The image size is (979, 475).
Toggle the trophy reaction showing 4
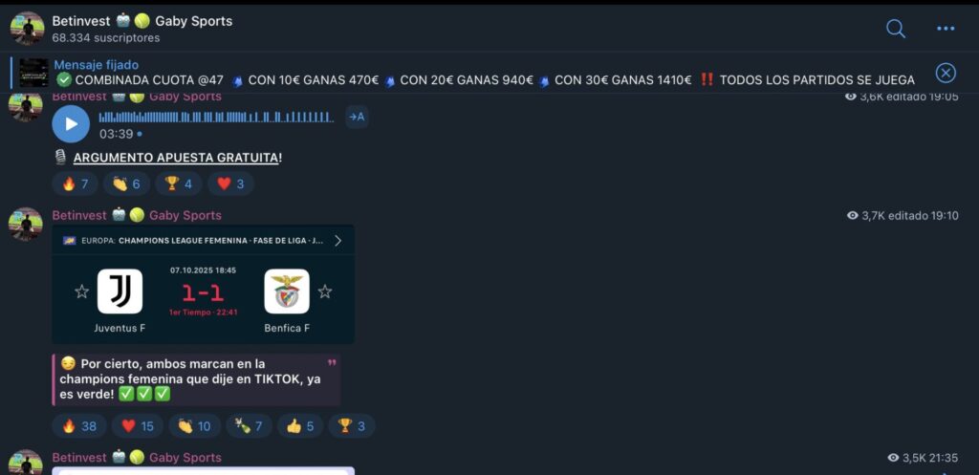pos(179,184)
